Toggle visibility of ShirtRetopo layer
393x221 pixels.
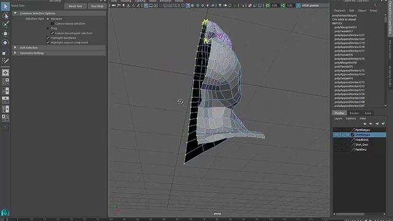tap(336, 135)
